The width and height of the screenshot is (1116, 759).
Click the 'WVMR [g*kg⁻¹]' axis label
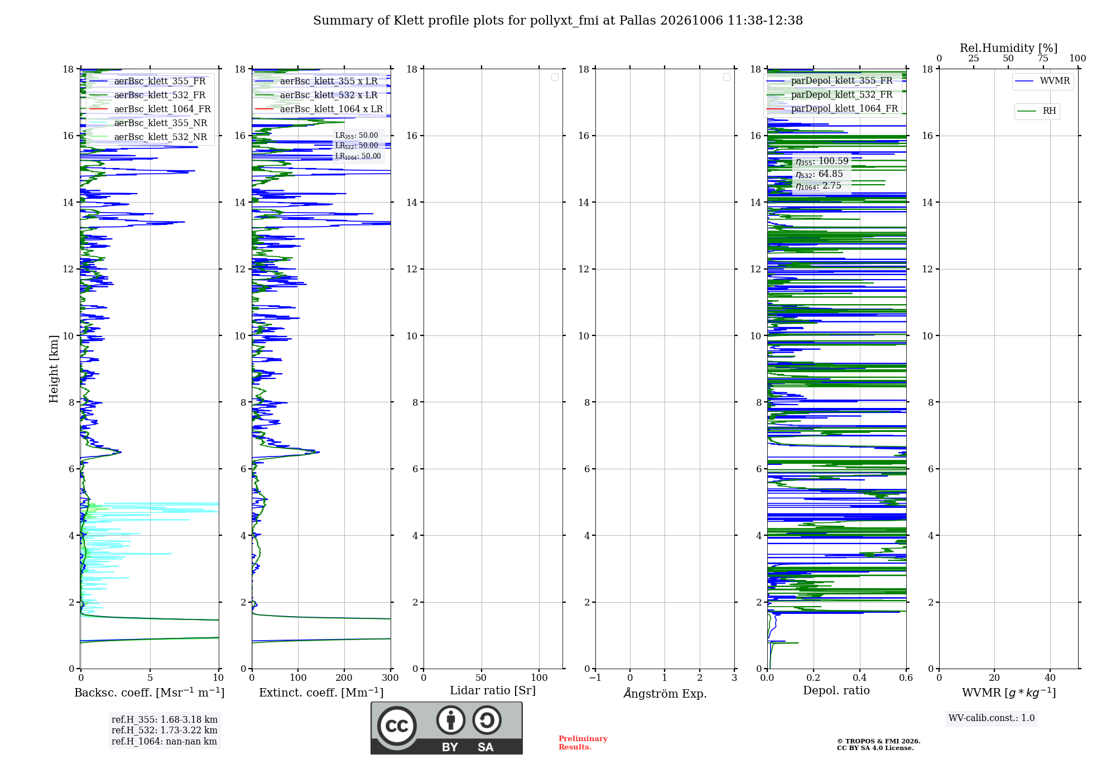tap(1009, 693)
